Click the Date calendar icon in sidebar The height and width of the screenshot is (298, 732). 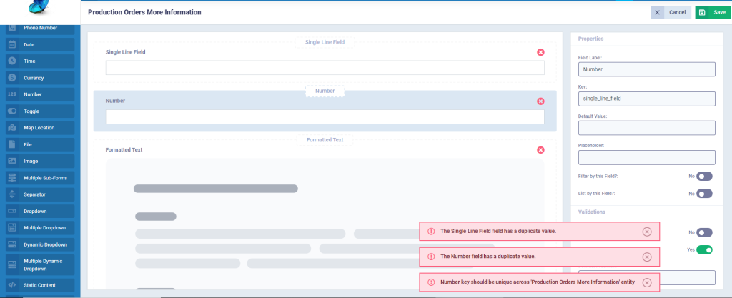click(x=12, y=45)
